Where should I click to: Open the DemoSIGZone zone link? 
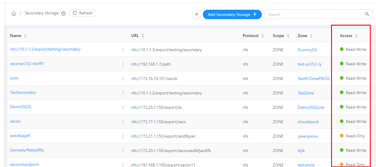(x=311, y=107)
